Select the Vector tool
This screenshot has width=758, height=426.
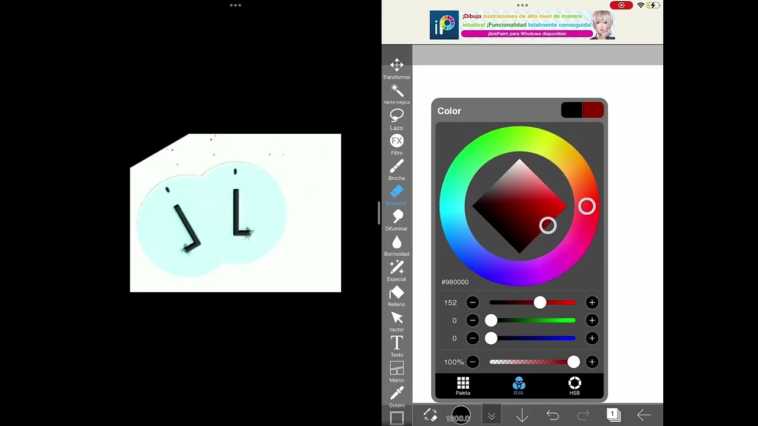pos(397,321)
